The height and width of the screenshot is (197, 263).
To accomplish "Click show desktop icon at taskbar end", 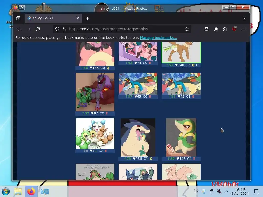I will click(x=256, y=191).
